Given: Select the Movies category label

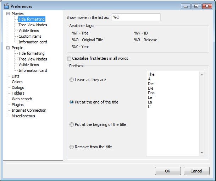Looking at the screenshot, I should [x=18, y=14].
